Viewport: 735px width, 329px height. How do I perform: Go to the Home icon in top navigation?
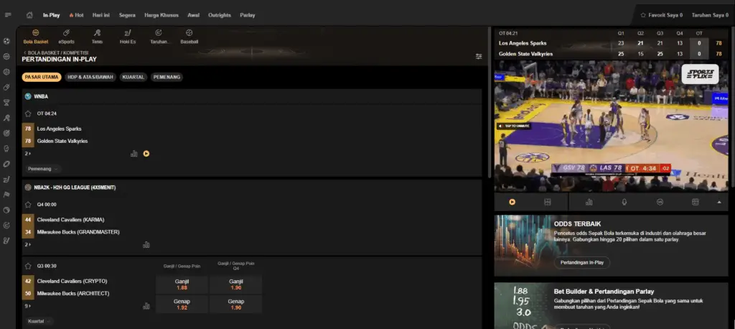(29, 14)
